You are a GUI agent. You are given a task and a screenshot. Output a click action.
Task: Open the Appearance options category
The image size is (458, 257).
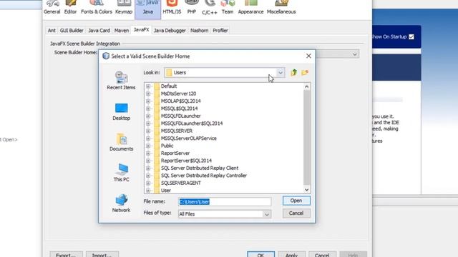[x=250, y=8]
